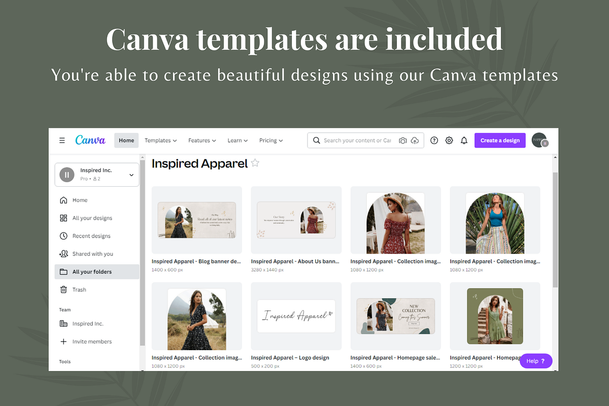The height and width of the screenshot is (406, 609).
Task: Open the Features dropdown menu
Action: pos(202,141)
